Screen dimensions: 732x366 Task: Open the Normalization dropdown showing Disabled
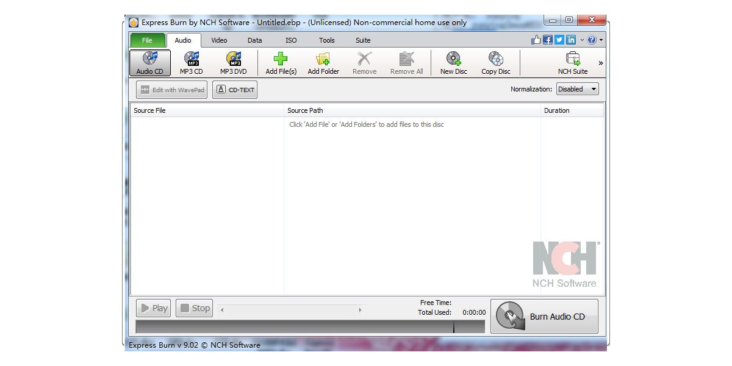tap(577, 88)
